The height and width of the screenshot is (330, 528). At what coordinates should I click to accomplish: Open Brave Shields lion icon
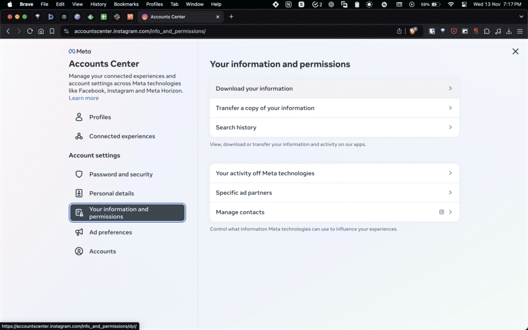click(x=413, y=31)
